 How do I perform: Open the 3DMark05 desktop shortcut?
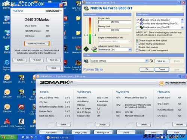[x=7, y=93]
